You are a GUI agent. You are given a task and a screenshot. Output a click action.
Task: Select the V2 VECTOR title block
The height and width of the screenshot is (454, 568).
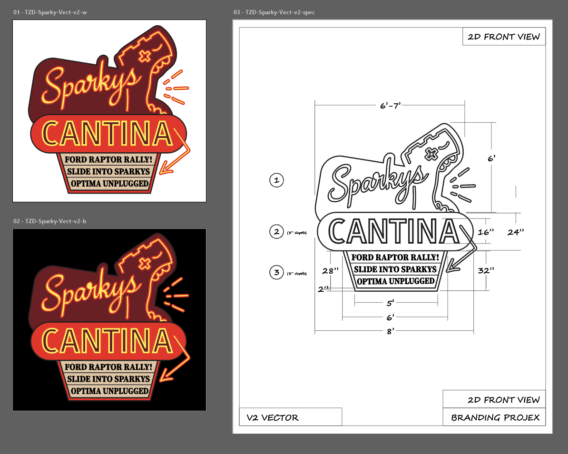[x=291, y=417]
